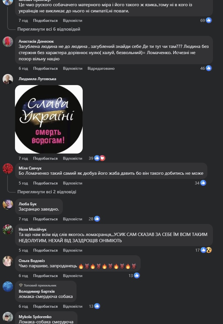Open Mykola Sydorenko's profile name
223x324 pixels.
point(35,317)
